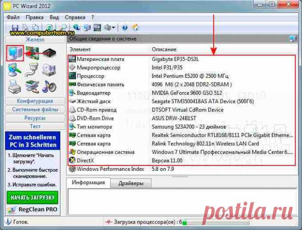Click the motherboard chip toolbar icon

click(97, 27)
